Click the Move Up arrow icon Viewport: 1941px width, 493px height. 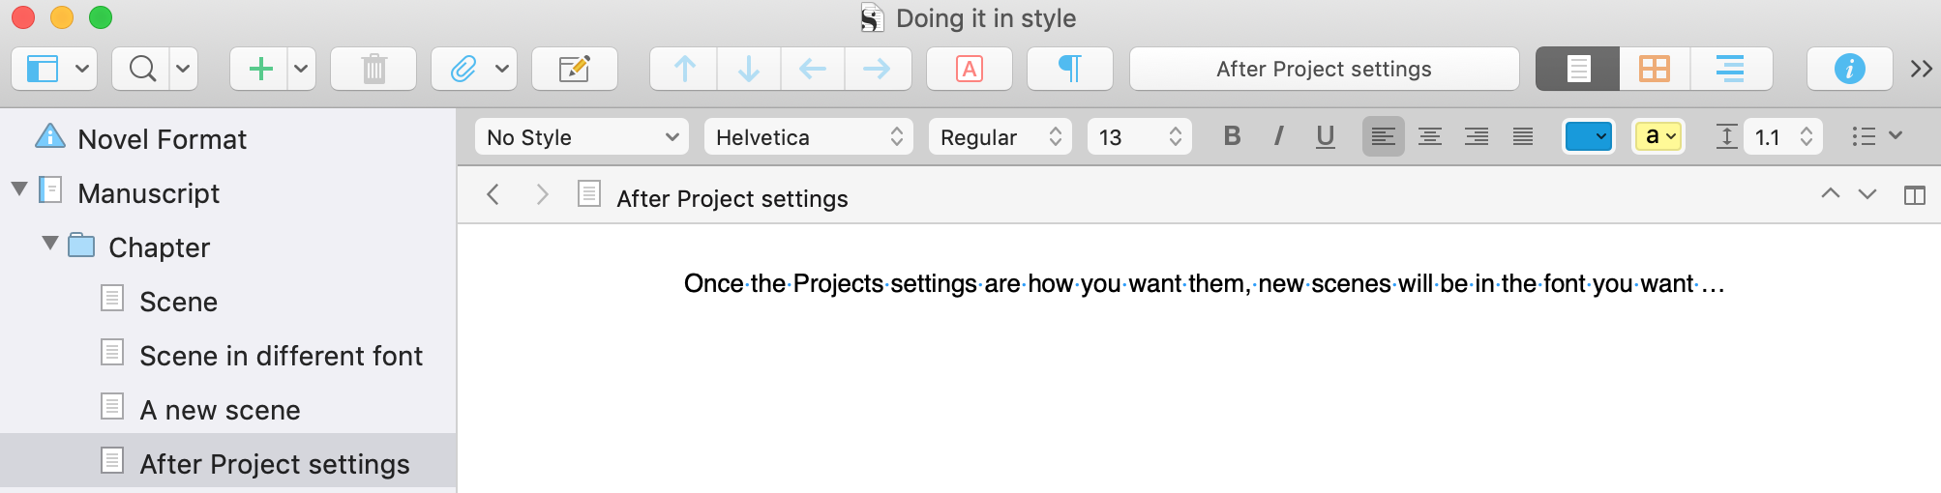coord(684,69)
